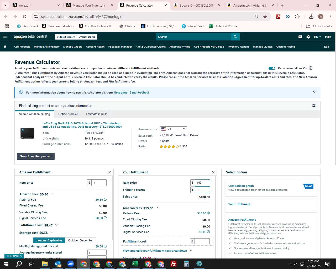Switch to Define product tab
336x269 pixels.
[68, 114]
